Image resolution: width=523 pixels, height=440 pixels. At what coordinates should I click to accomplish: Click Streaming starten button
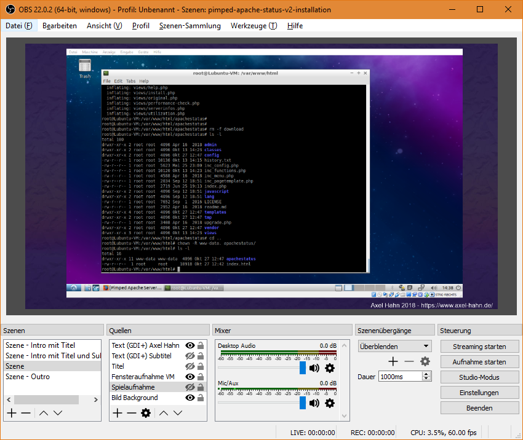coord(479,347)
